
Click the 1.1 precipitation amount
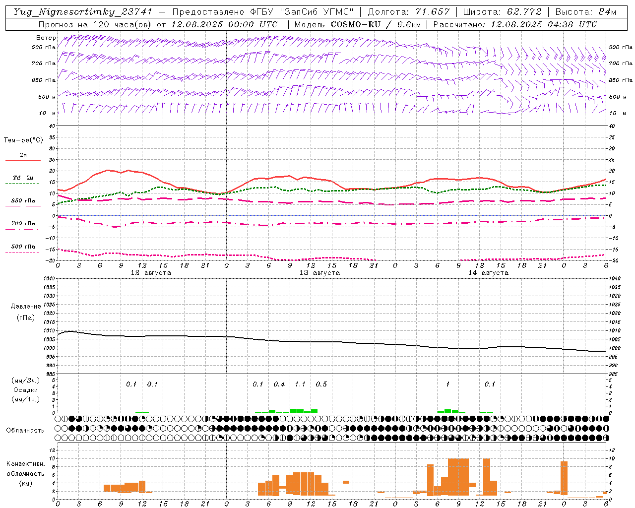pos(300,384)
